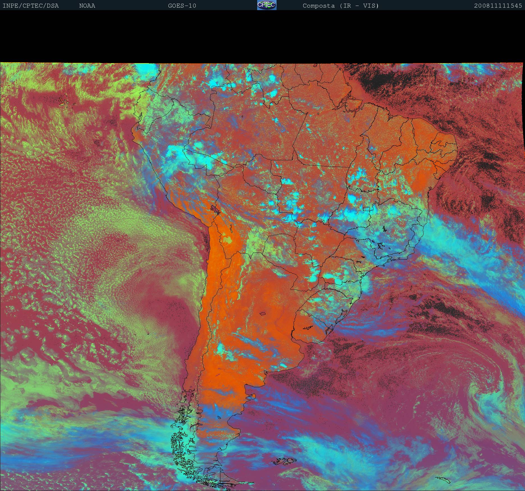
Task: Click the NOAA label in header
Action: [87, 6]
